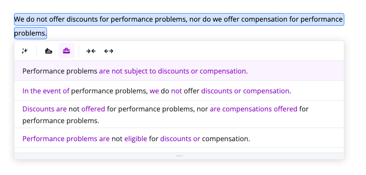Toggle the Formal tone briefcase icon
Screen dimensions: 366x175
pyautogui.click(x=66, y=51)
